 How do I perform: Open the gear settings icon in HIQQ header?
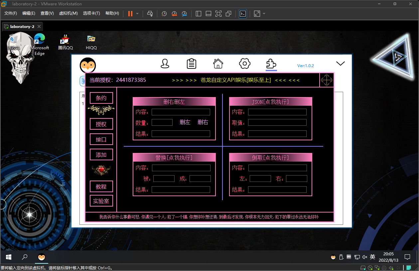pos(245,64)
